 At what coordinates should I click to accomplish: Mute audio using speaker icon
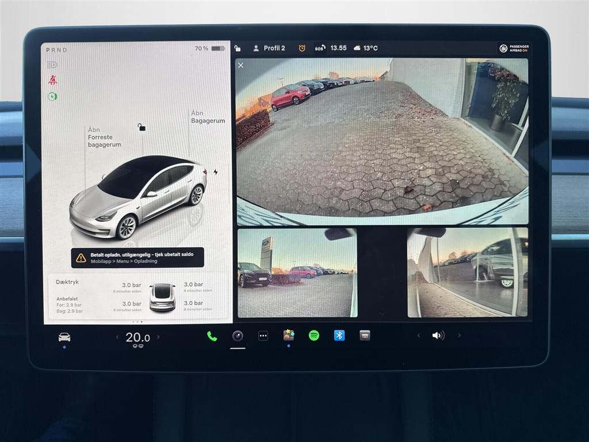pyautogui.click(x=438, y=336)
